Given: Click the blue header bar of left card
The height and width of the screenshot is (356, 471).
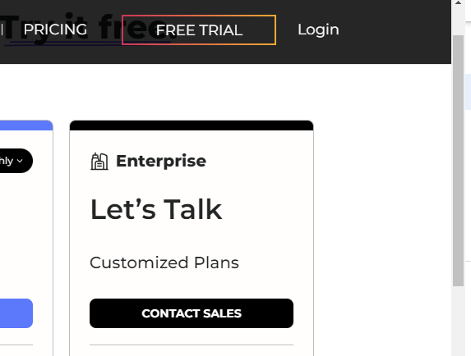Looking at the screenshot, I should (x=26, y=126).
